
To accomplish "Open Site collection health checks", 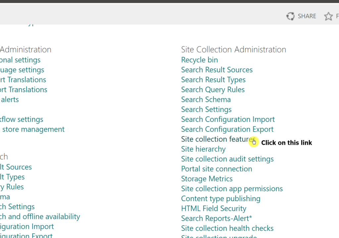I will (x=227, y=228).
